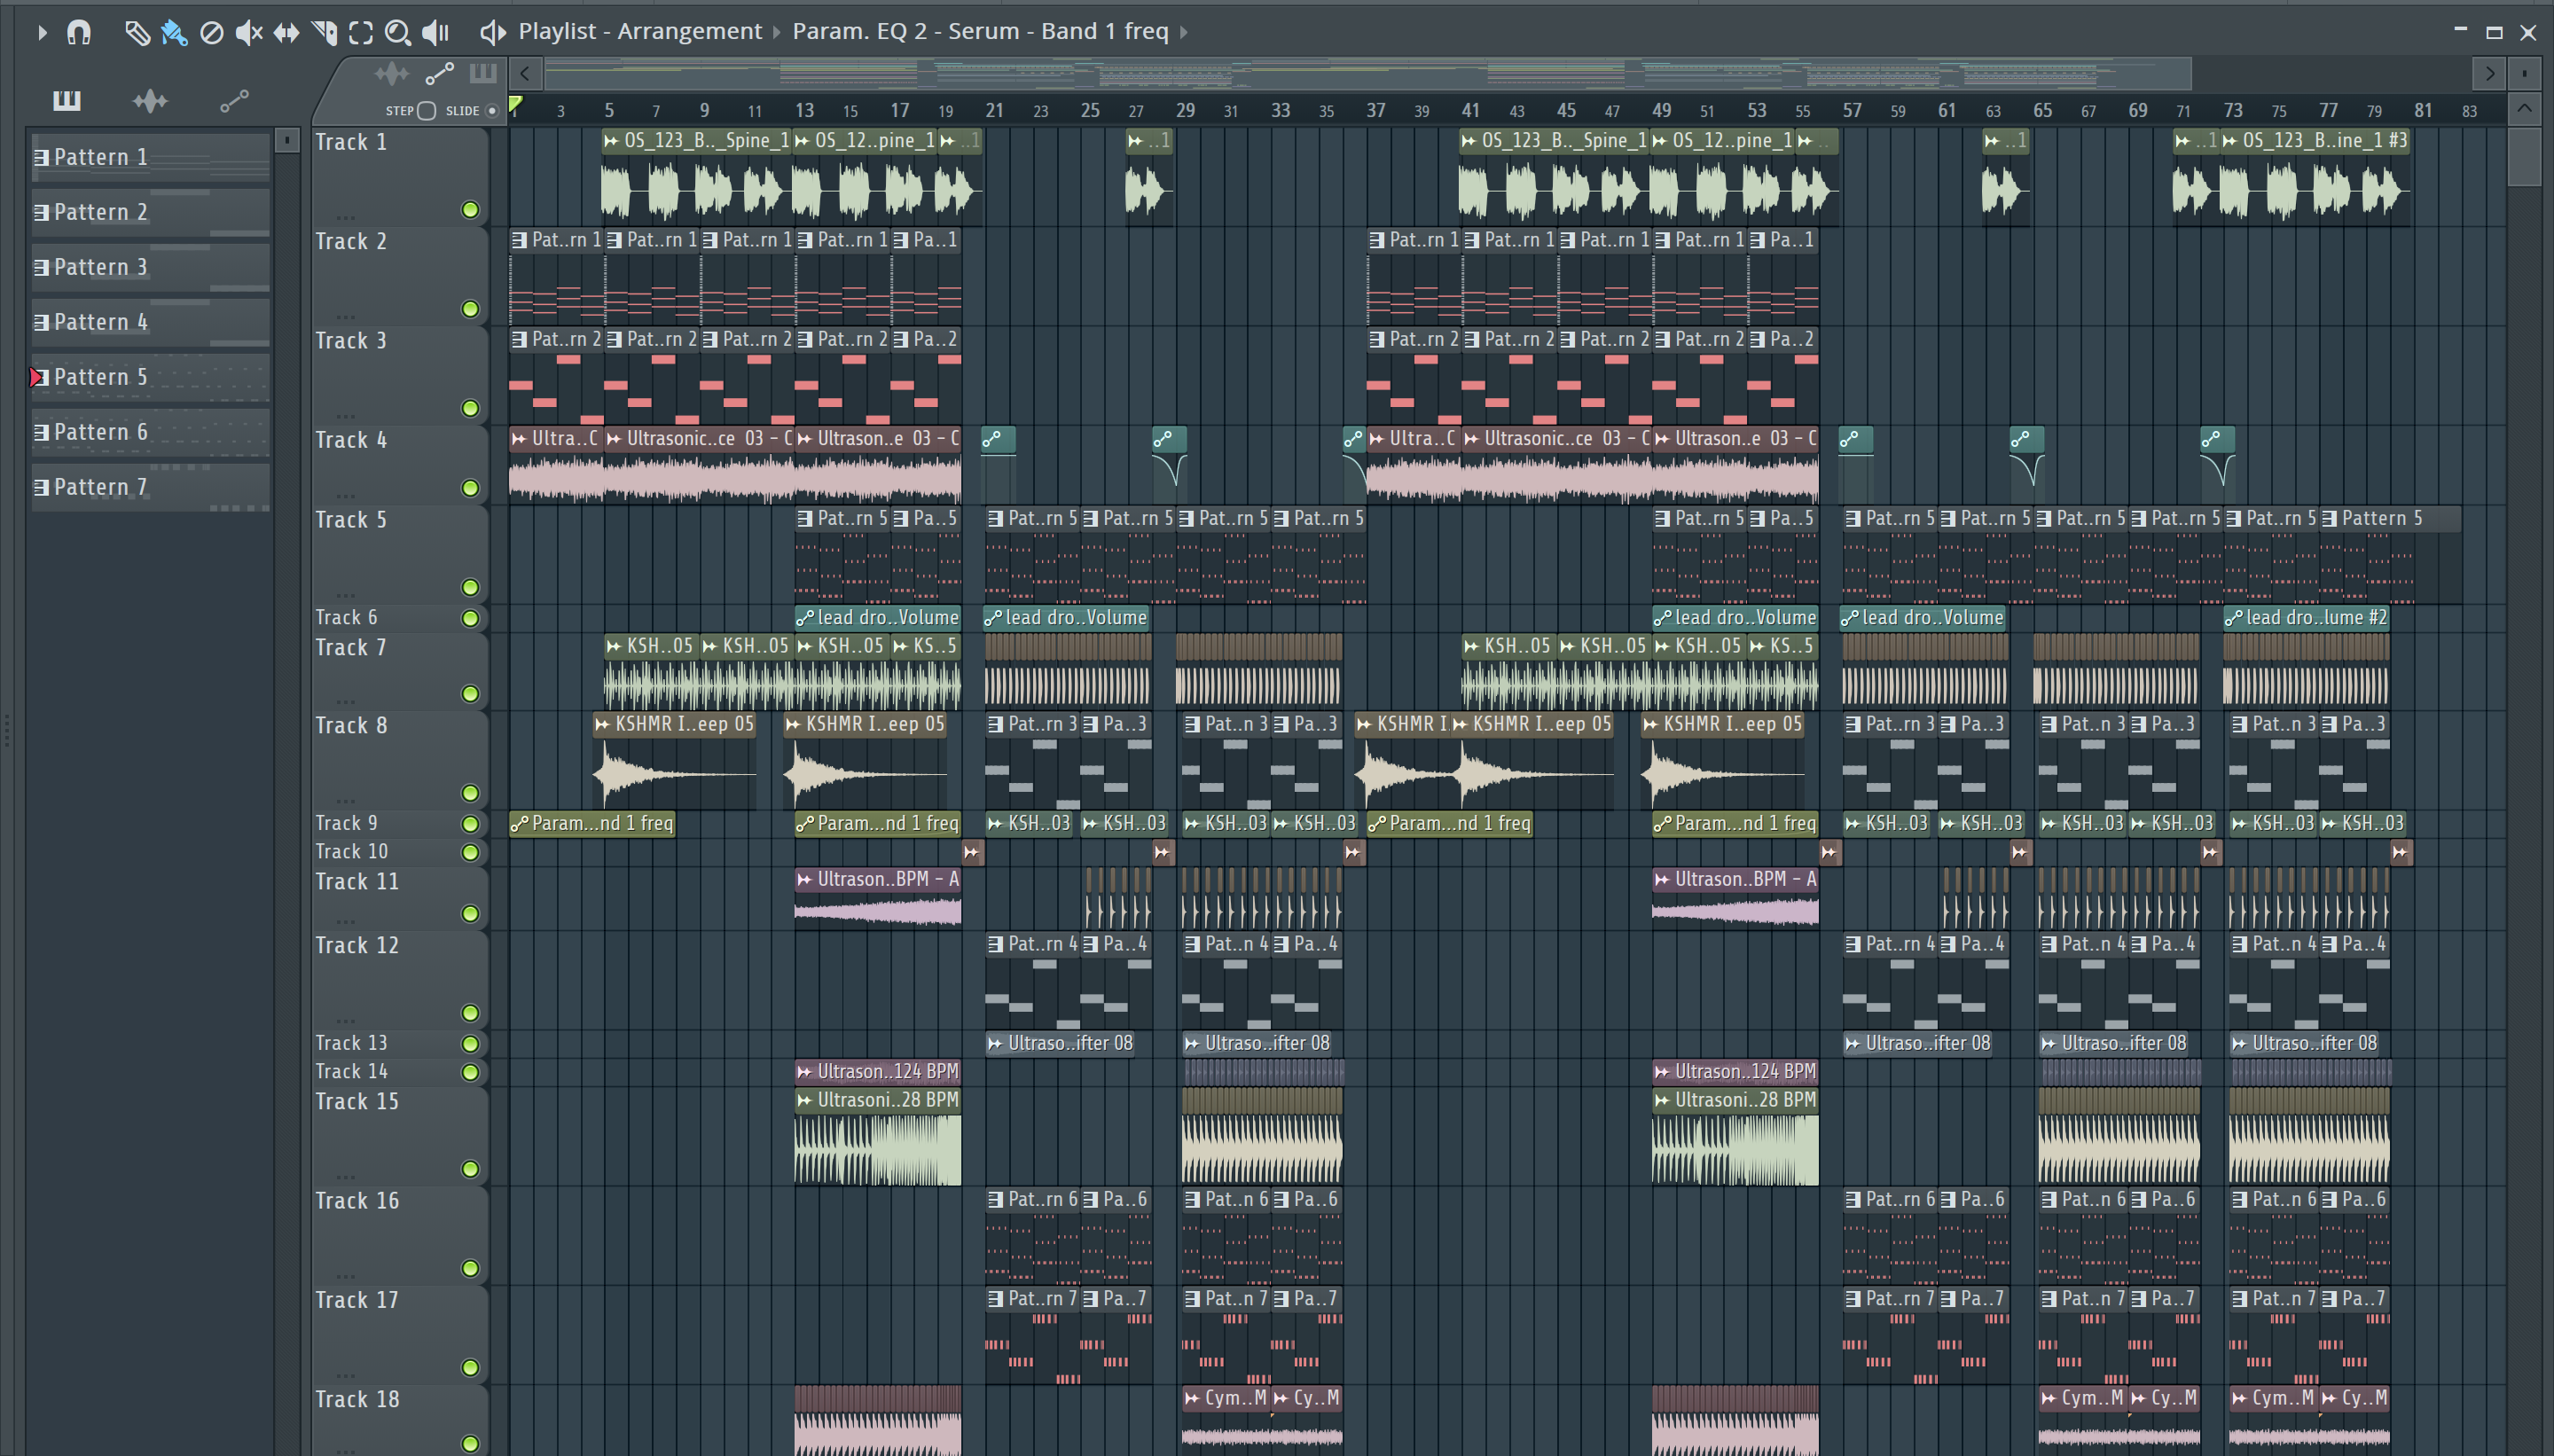This screenshot has height=1456, width=2554.
Task: Select the Paint brush tool
Action: click(x=174, y=33)
